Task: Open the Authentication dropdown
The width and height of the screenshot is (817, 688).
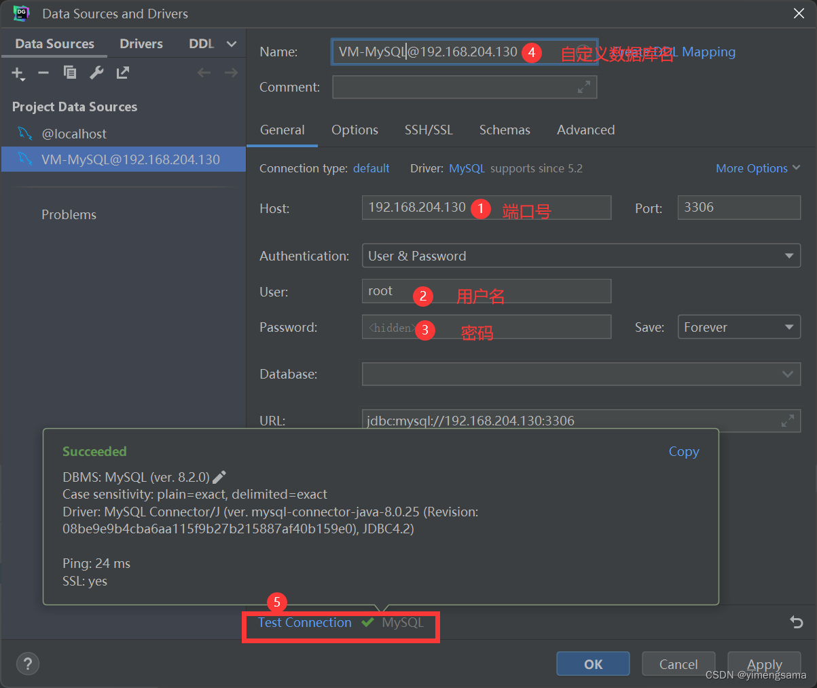Action: 581,256
